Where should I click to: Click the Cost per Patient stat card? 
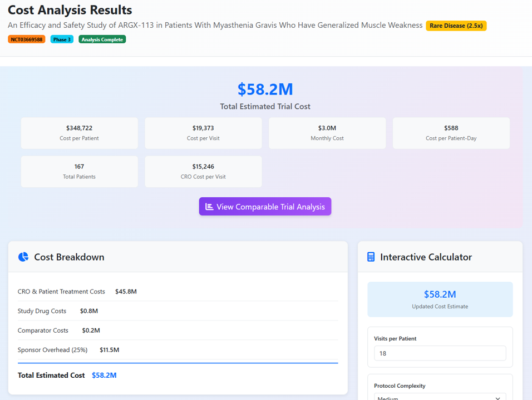click(x=79, y=133)
